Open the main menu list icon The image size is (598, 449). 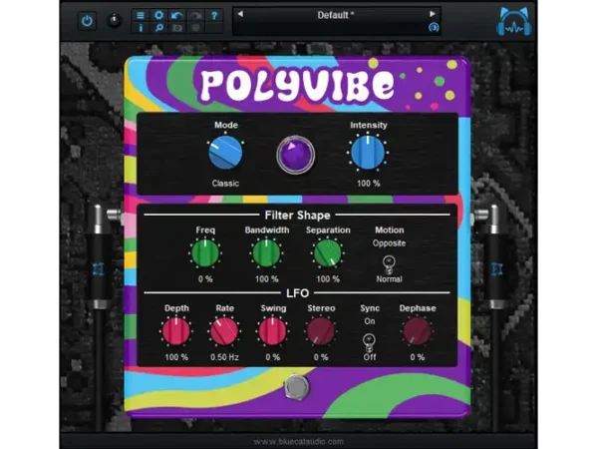click(x=141, y=15)
